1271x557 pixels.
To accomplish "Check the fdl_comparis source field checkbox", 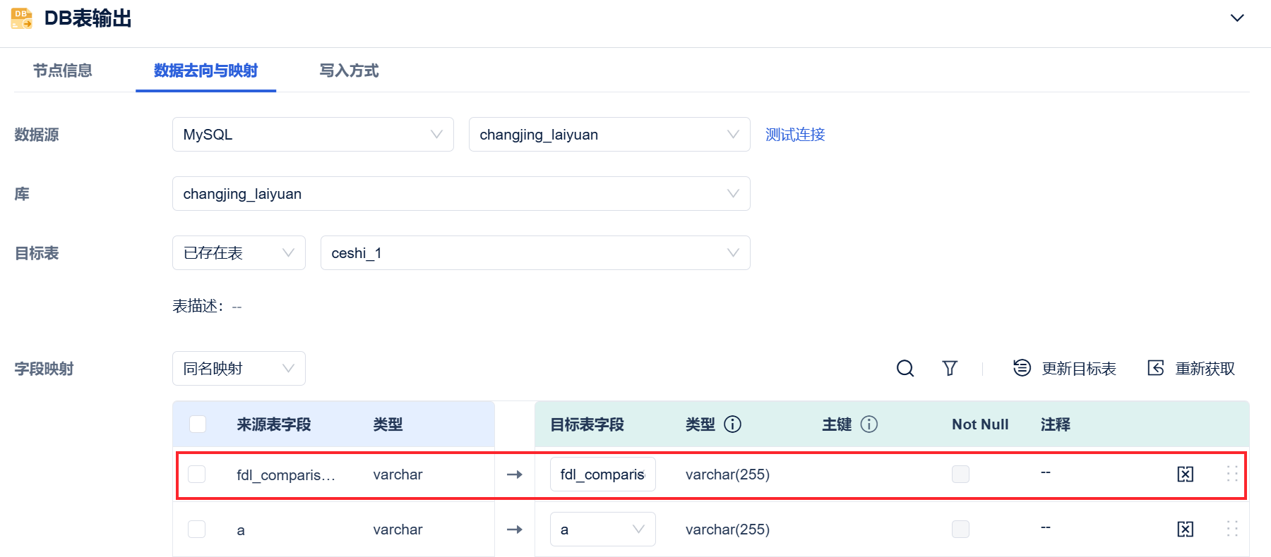I will (197, 475).
